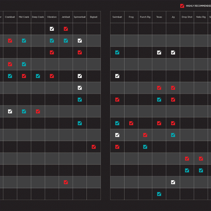The height and width of the screenshot is (211, 211).
Task: Click the Spinnerbait column header
Action: [80, 17]
